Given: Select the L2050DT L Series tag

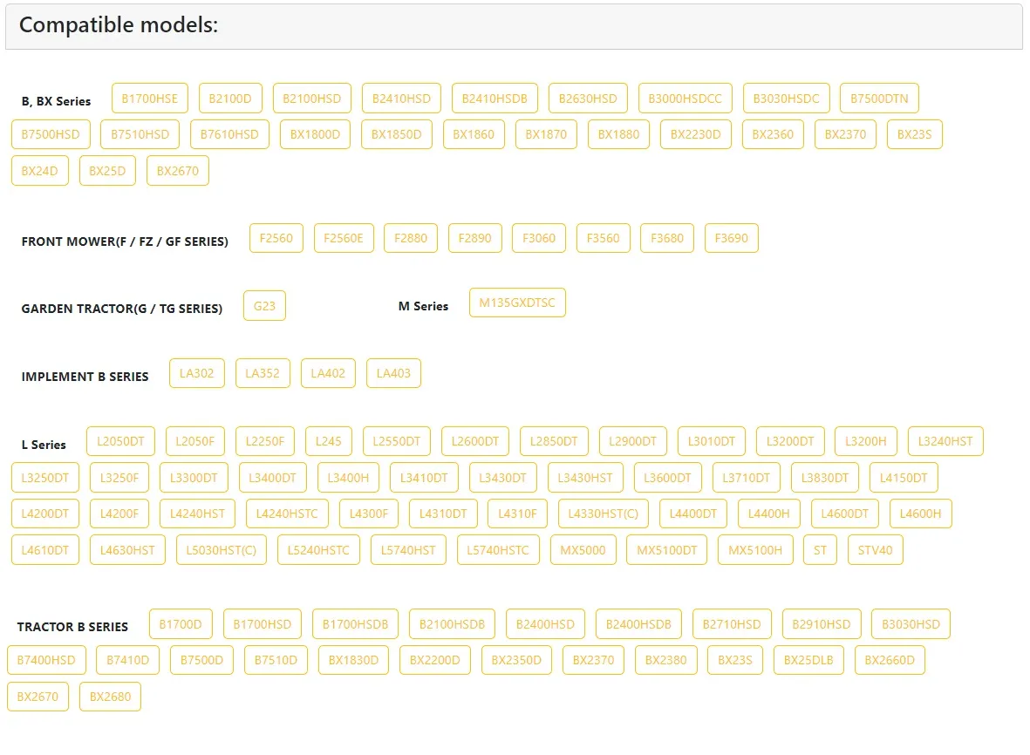Looking at the screenshot, I should 121,441.
